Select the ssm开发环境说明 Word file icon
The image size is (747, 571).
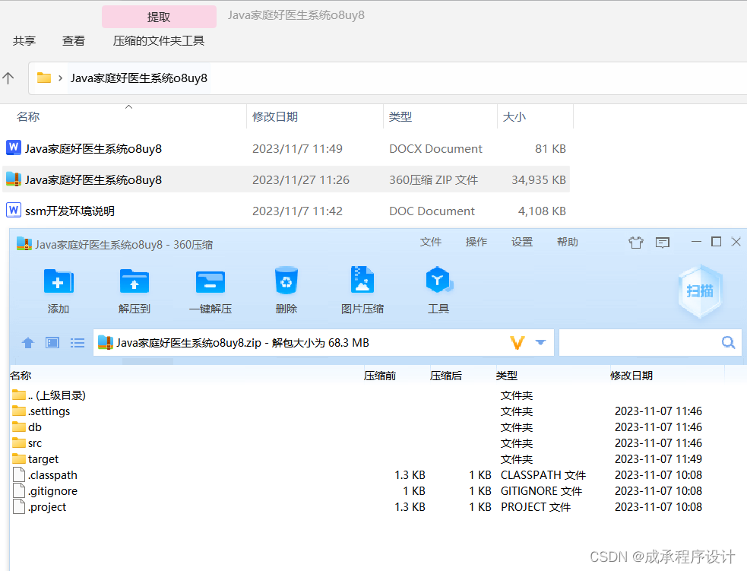click(x=14, y=210)
